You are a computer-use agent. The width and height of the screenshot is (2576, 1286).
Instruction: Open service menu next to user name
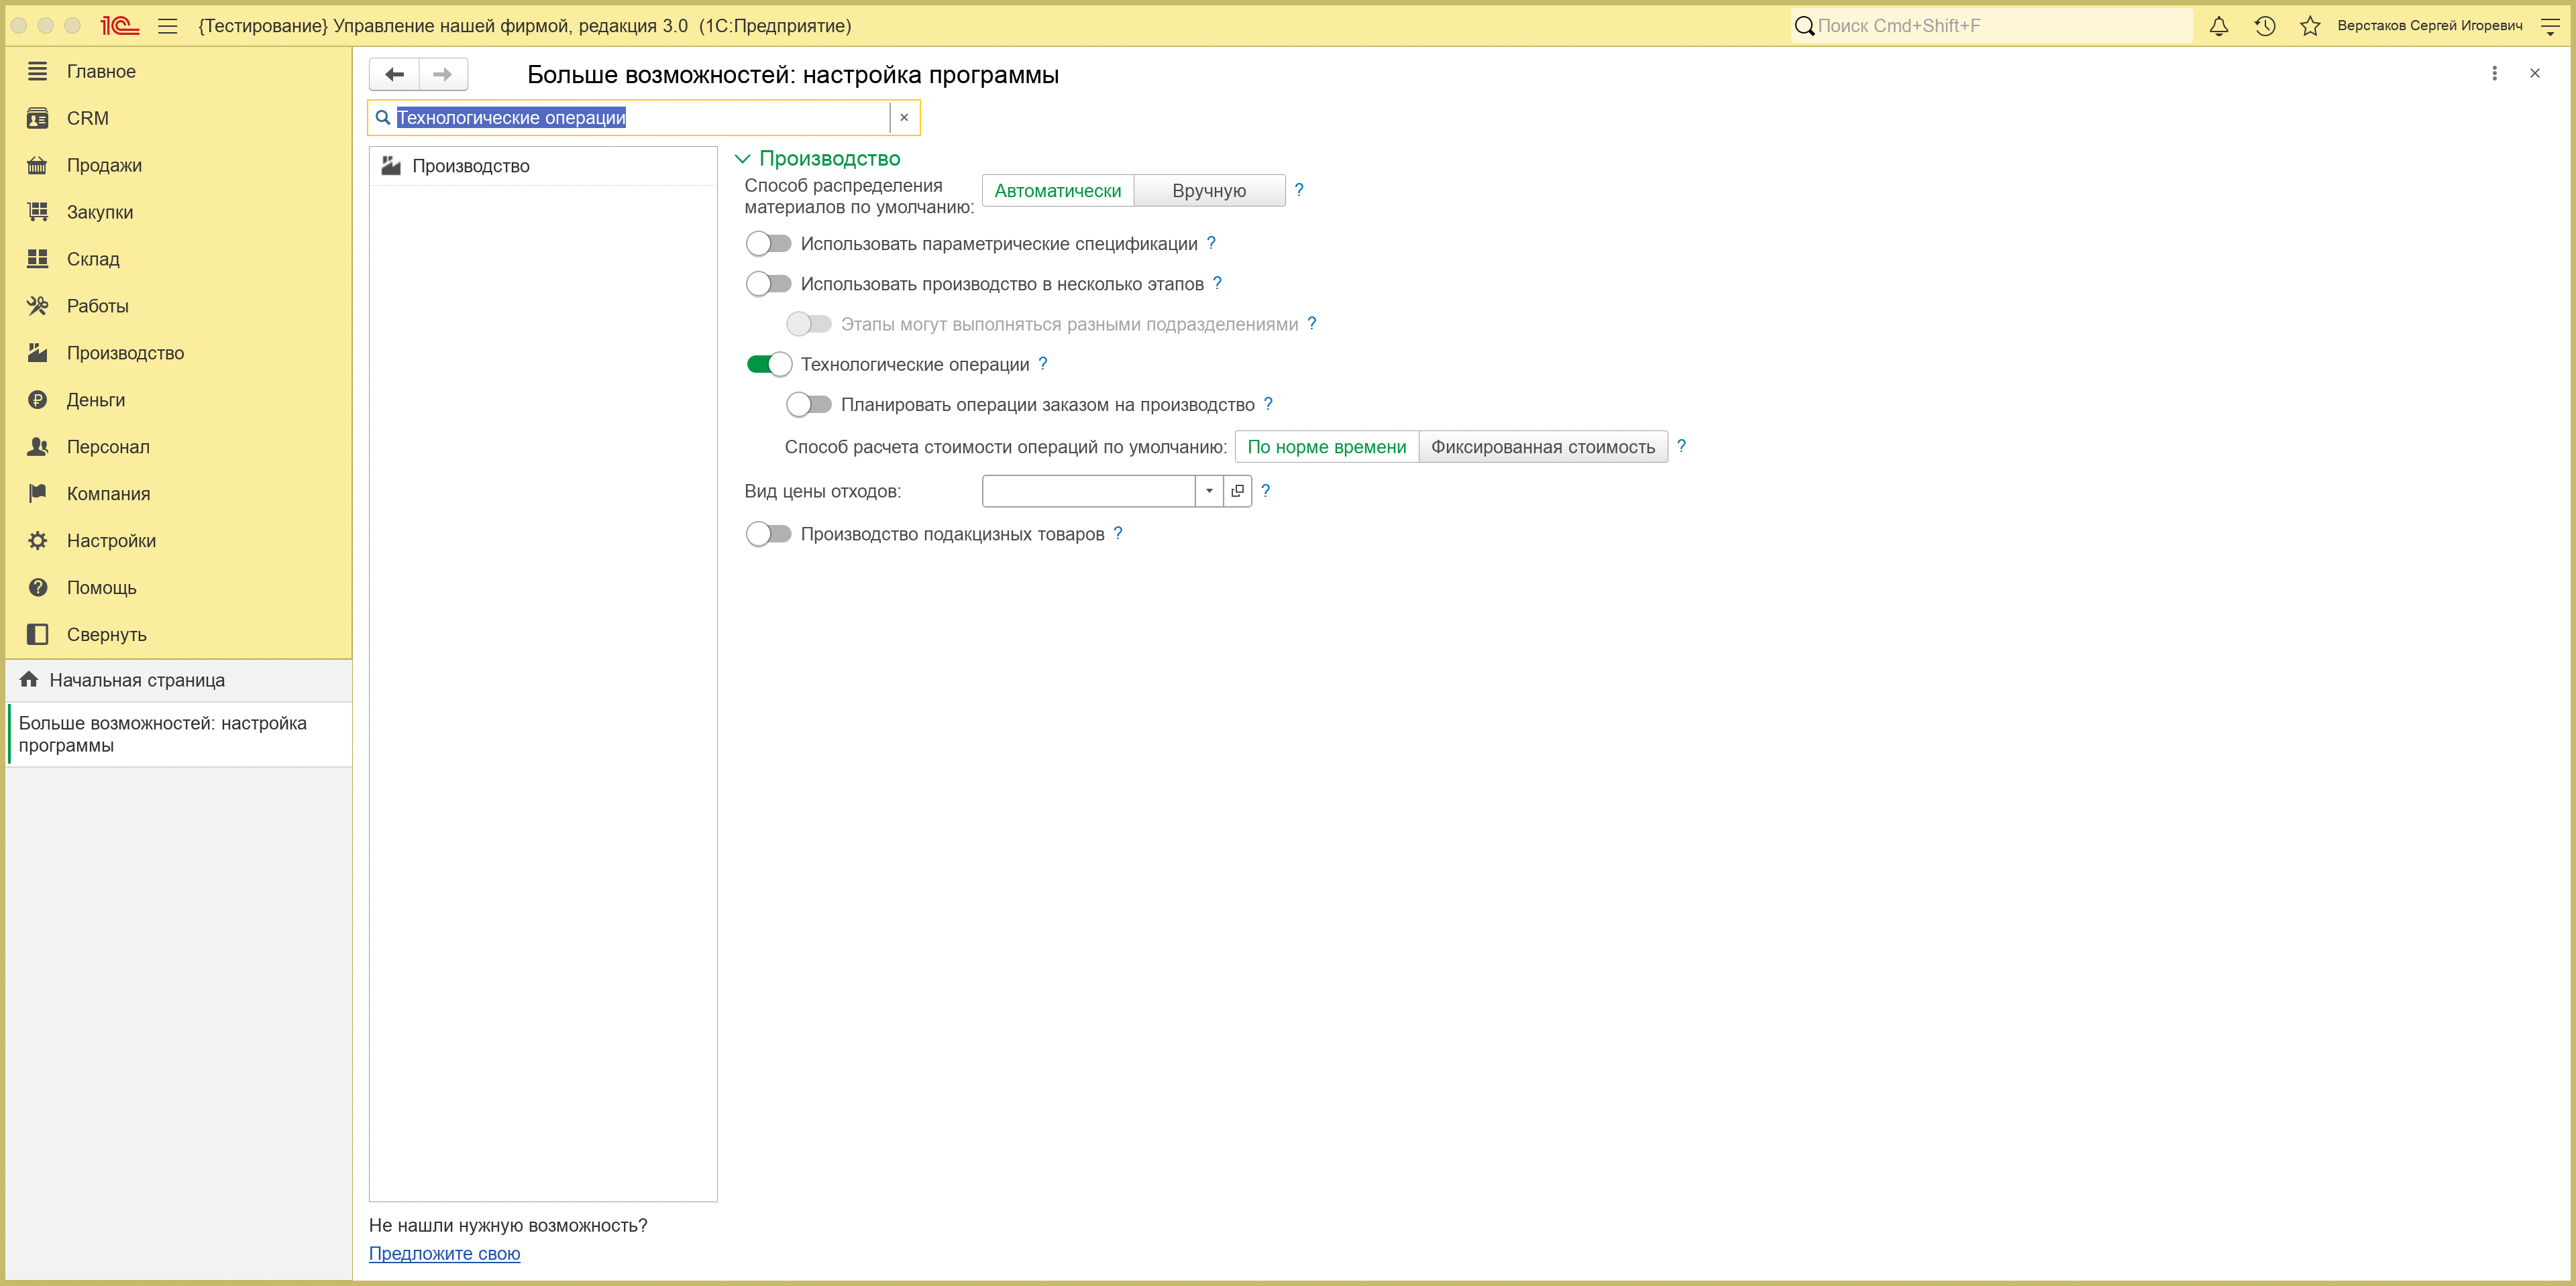pos(2549,26)
